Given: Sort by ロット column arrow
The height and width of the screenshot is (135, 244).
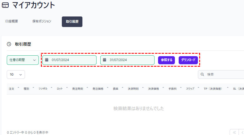Looking at the screenshot, I should [x=67, y=88].
